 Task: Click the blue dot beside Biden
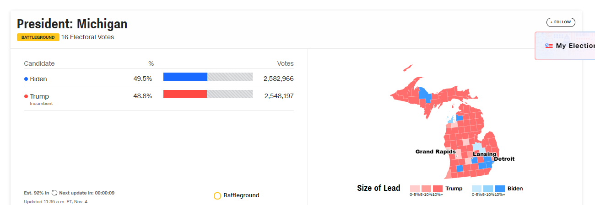point(26,79)
